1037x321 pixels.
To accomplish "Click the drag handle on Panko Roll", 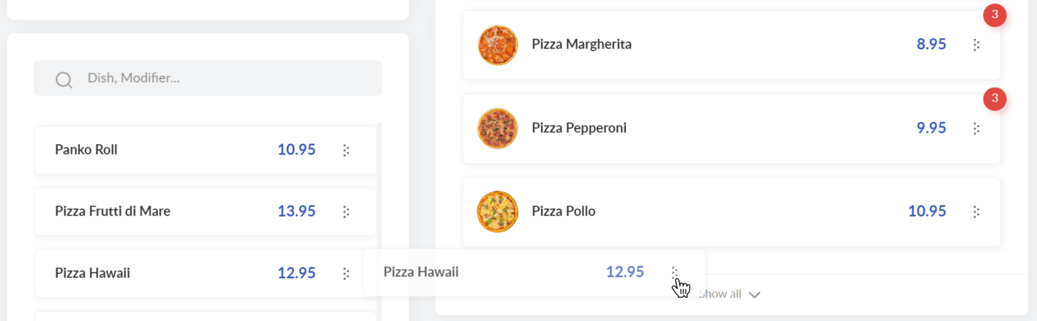I will [x=346, y=150].
